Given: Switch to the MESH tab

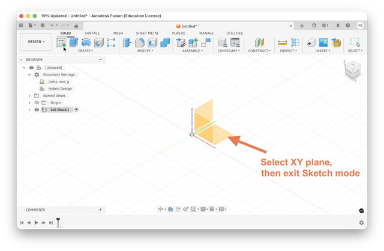Looking at the screenshot, I should (118, 33).
